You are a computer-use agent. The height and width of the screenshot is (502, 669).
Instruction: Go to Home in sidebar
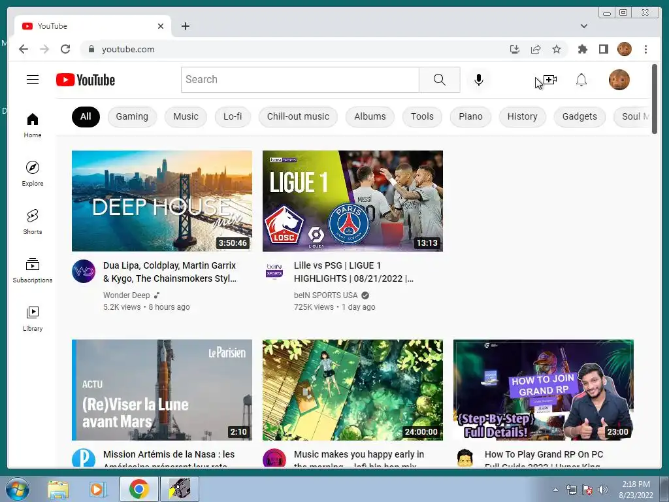(33, 125)
